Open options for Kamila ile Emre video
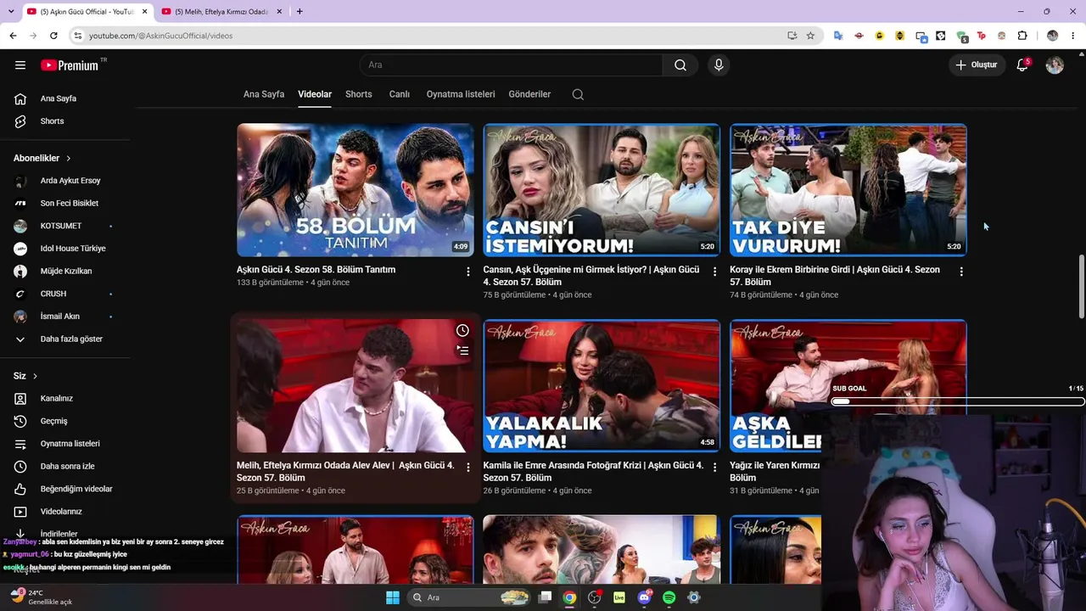The image size is (1086, 611). click(x=714, y=468)
